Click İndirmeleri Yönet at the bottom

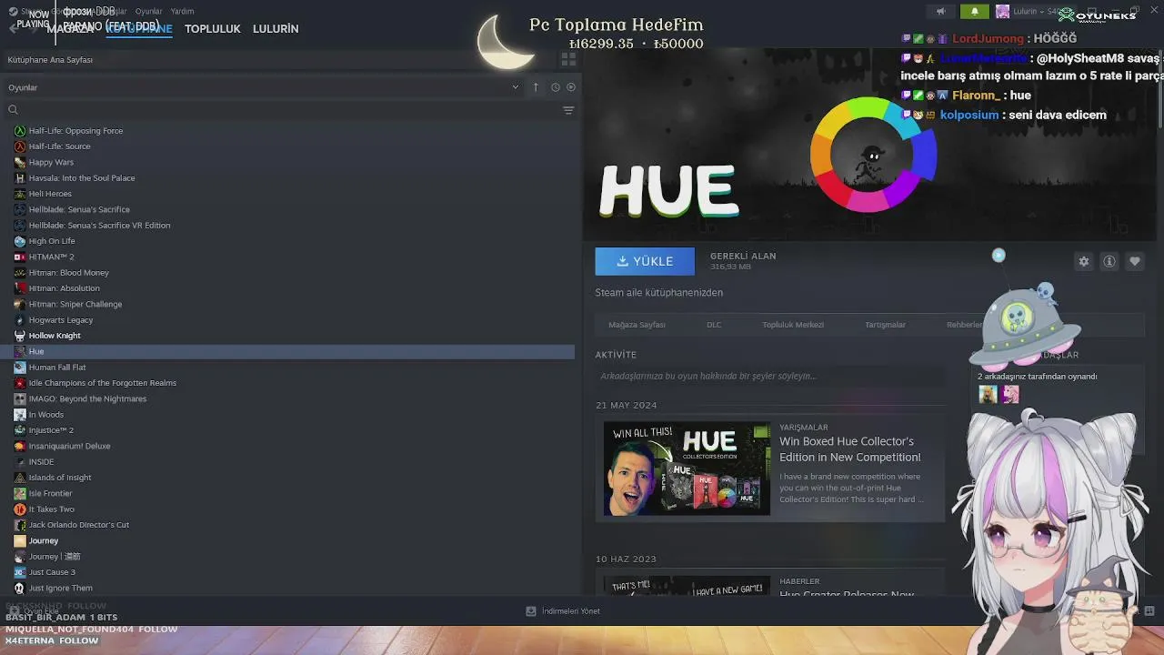click(571, 611)
